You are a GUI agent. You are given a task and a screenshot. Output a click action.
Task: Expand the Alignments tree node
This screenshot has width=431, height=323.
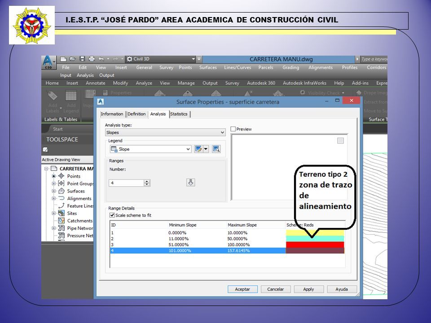(54, 198)
